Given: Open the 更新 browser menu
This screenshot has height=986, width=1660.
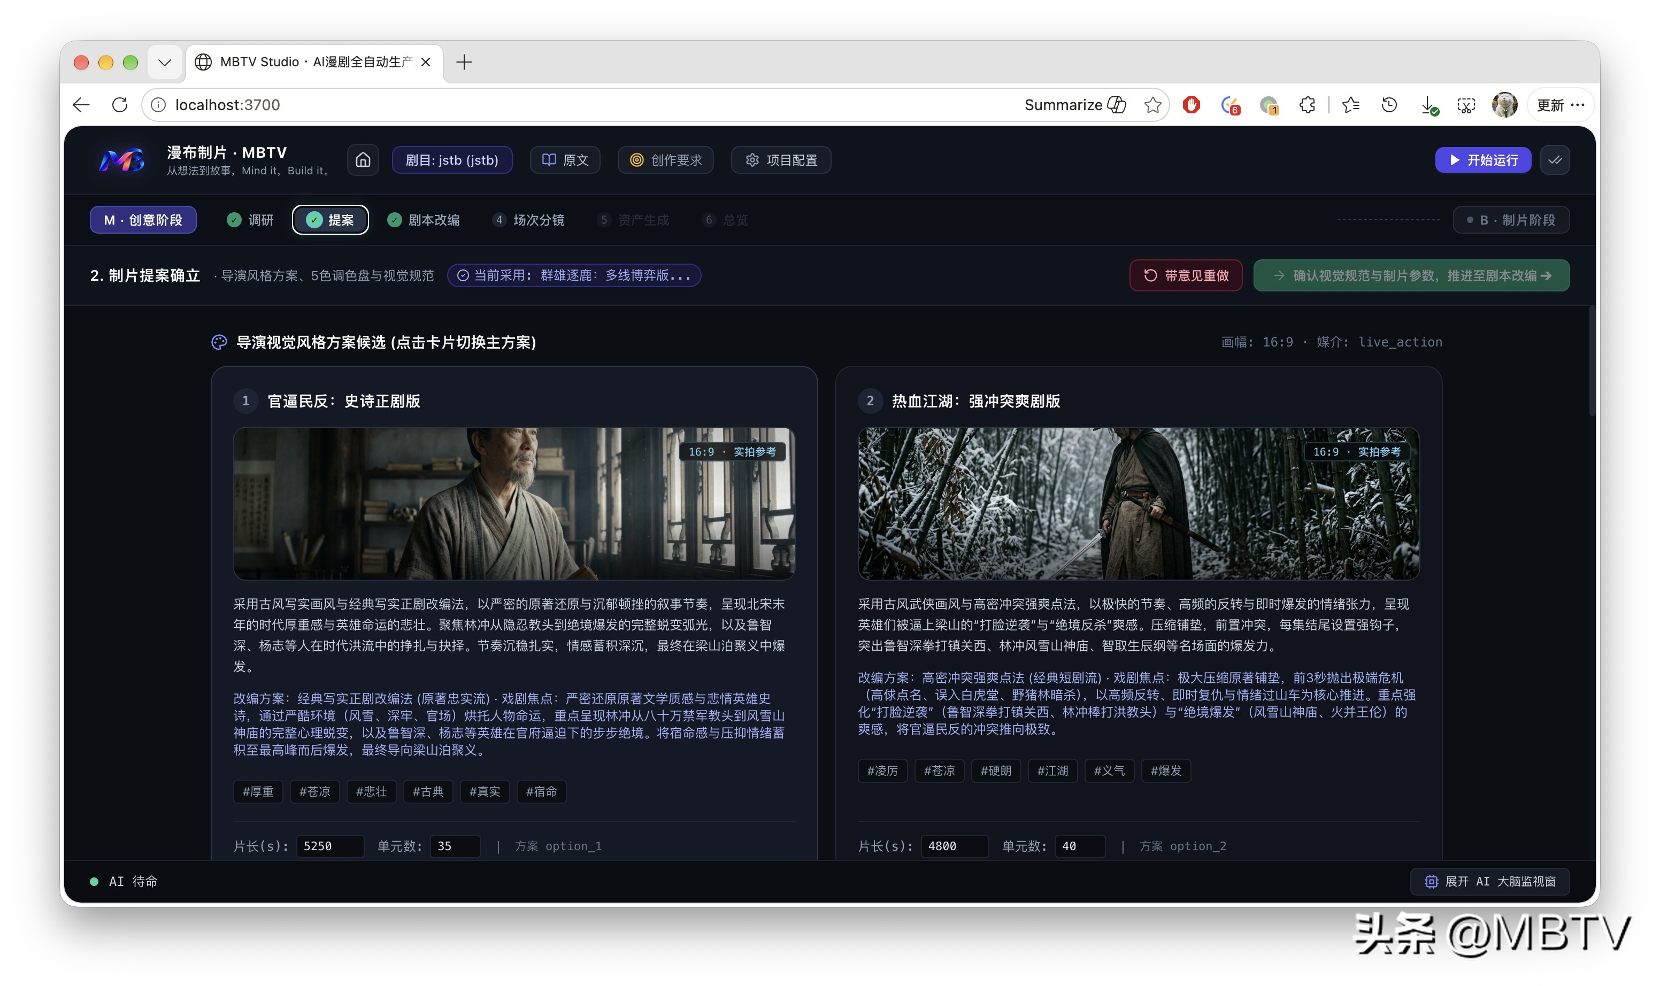Looking at the screenshot, I should coord(1561,105).
